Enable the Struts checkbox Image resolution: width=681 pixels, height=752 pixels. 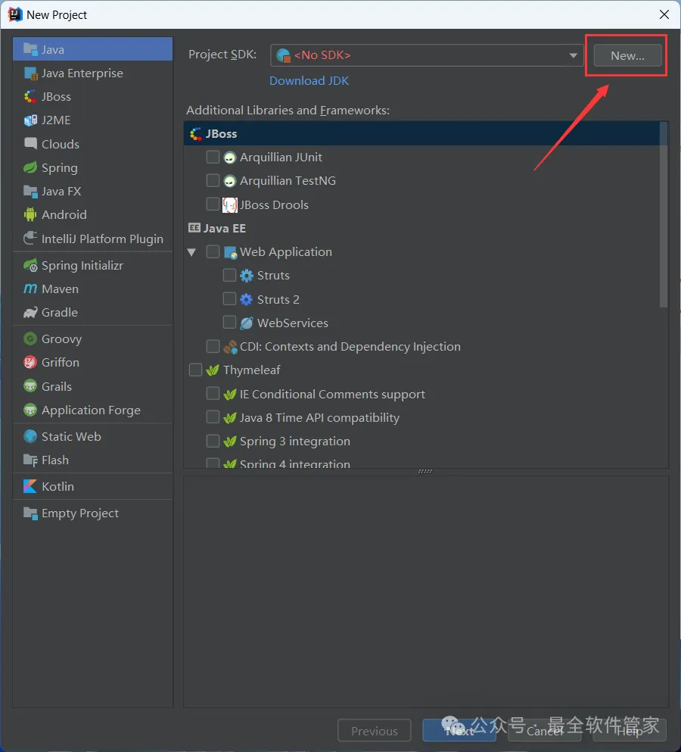pyautogui.click(x=229, y=275)
